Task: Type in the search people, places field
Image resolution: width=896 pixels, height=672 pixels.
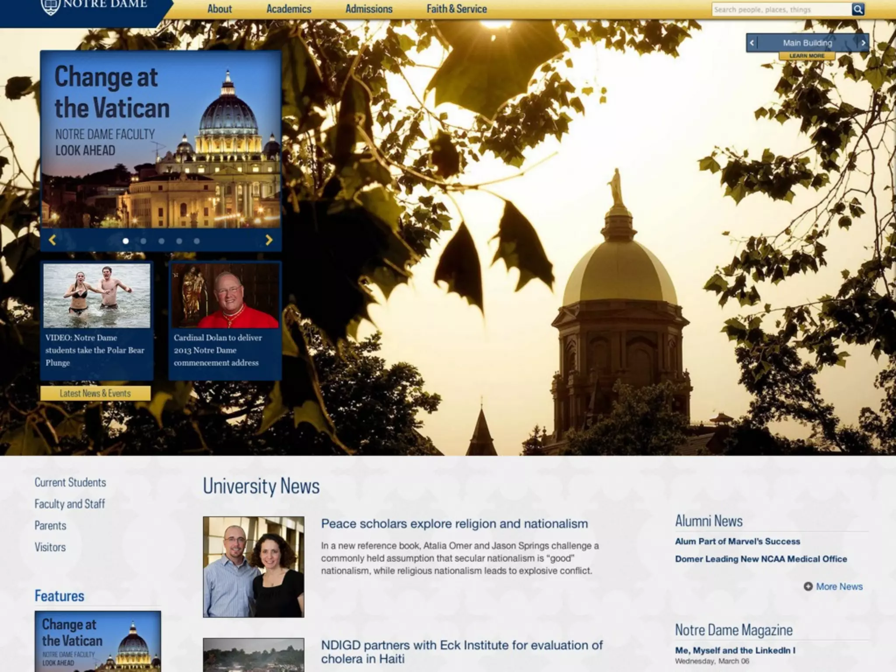Action: 781,9
